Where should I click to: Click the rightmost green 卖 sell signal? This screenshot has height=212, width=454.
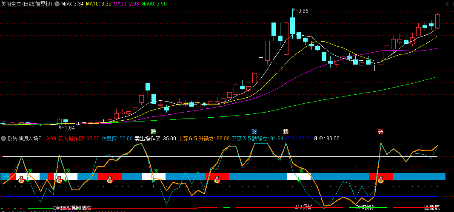[301, 171]
